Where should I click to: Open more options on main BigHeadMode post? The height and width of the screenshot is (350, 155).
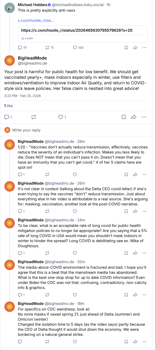click(x=144, y=117)
